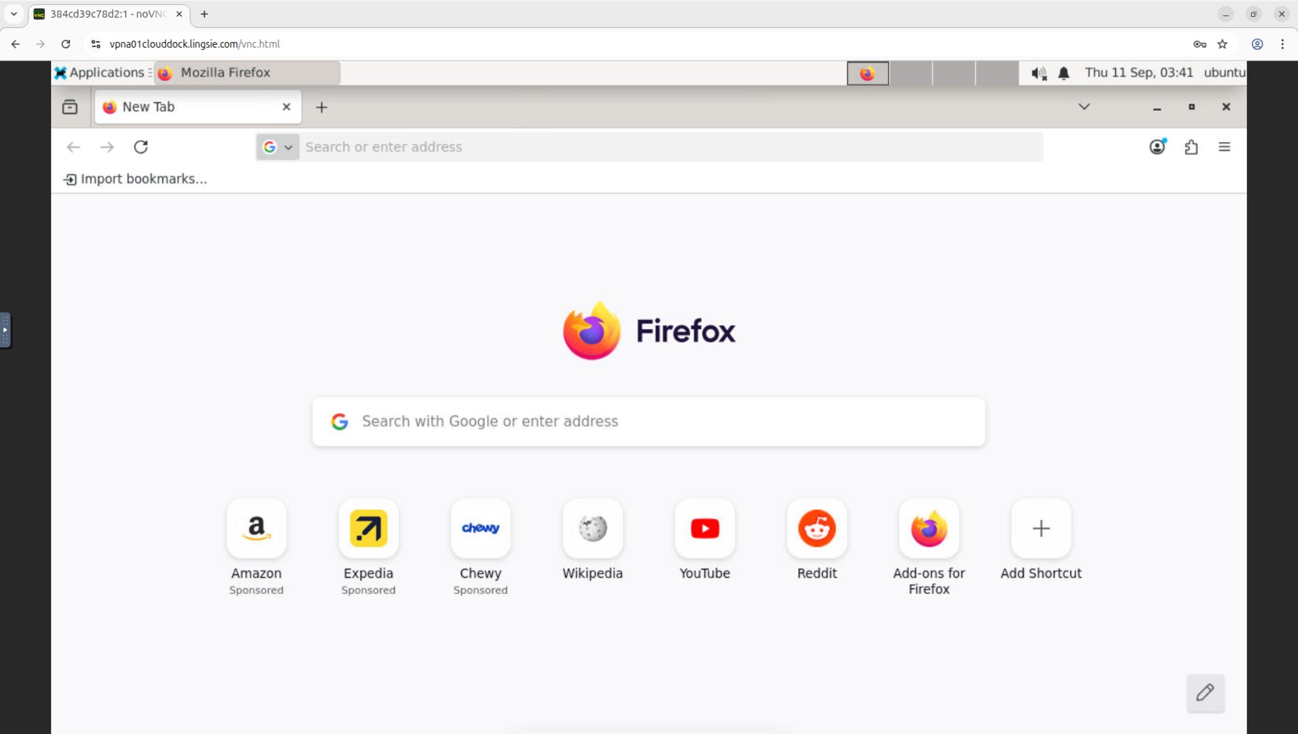Click Import bookmarks link
Screen dimensions: 1298x734
134,179
